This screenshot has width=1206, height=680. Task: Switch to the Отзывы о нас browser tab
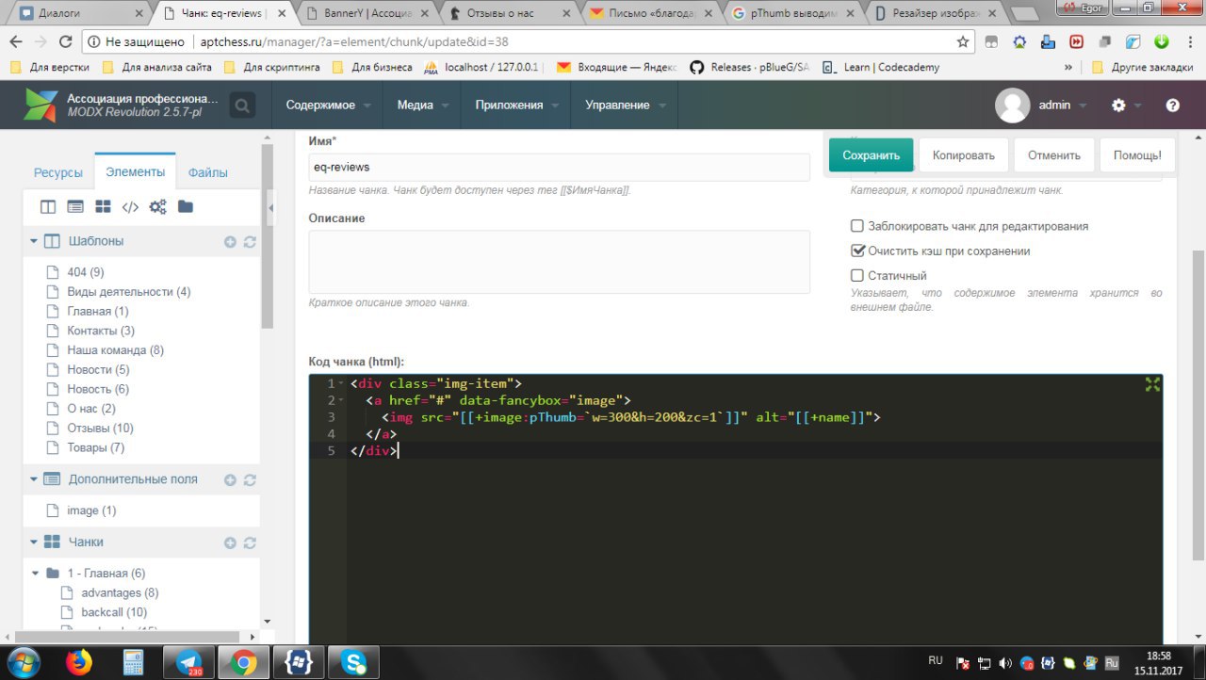509,14
